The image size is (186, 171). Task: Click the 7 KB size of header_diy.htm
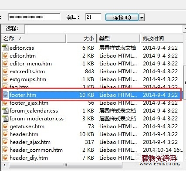[x=88, y=158]
